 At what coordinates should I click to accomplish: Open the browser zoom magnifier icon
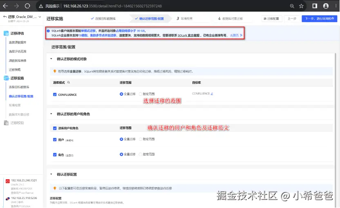(x=292, y=6)
